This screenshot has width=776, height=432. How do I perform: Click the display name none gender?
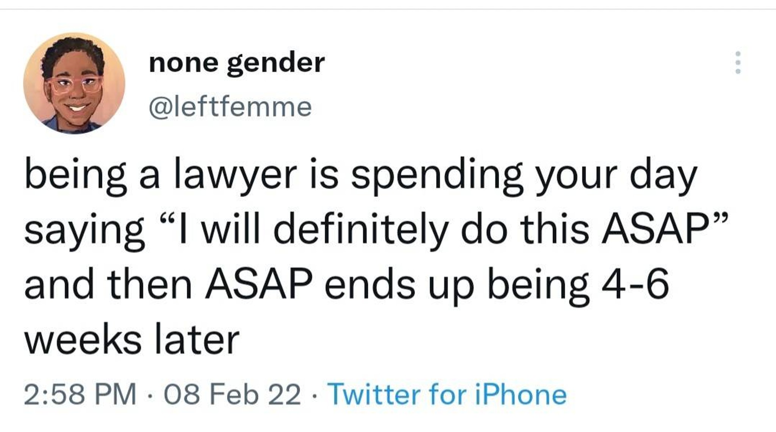click(x=237, y=63)
